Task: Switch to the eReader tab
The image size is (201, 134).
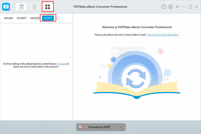Action: pos(9,18)
